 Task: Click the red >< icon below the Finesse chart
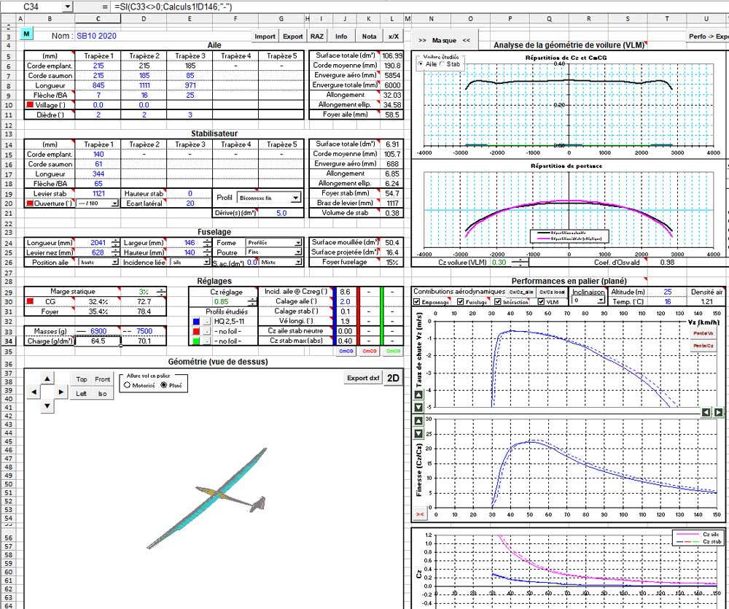pyautogui.click(x=420, y=514)
